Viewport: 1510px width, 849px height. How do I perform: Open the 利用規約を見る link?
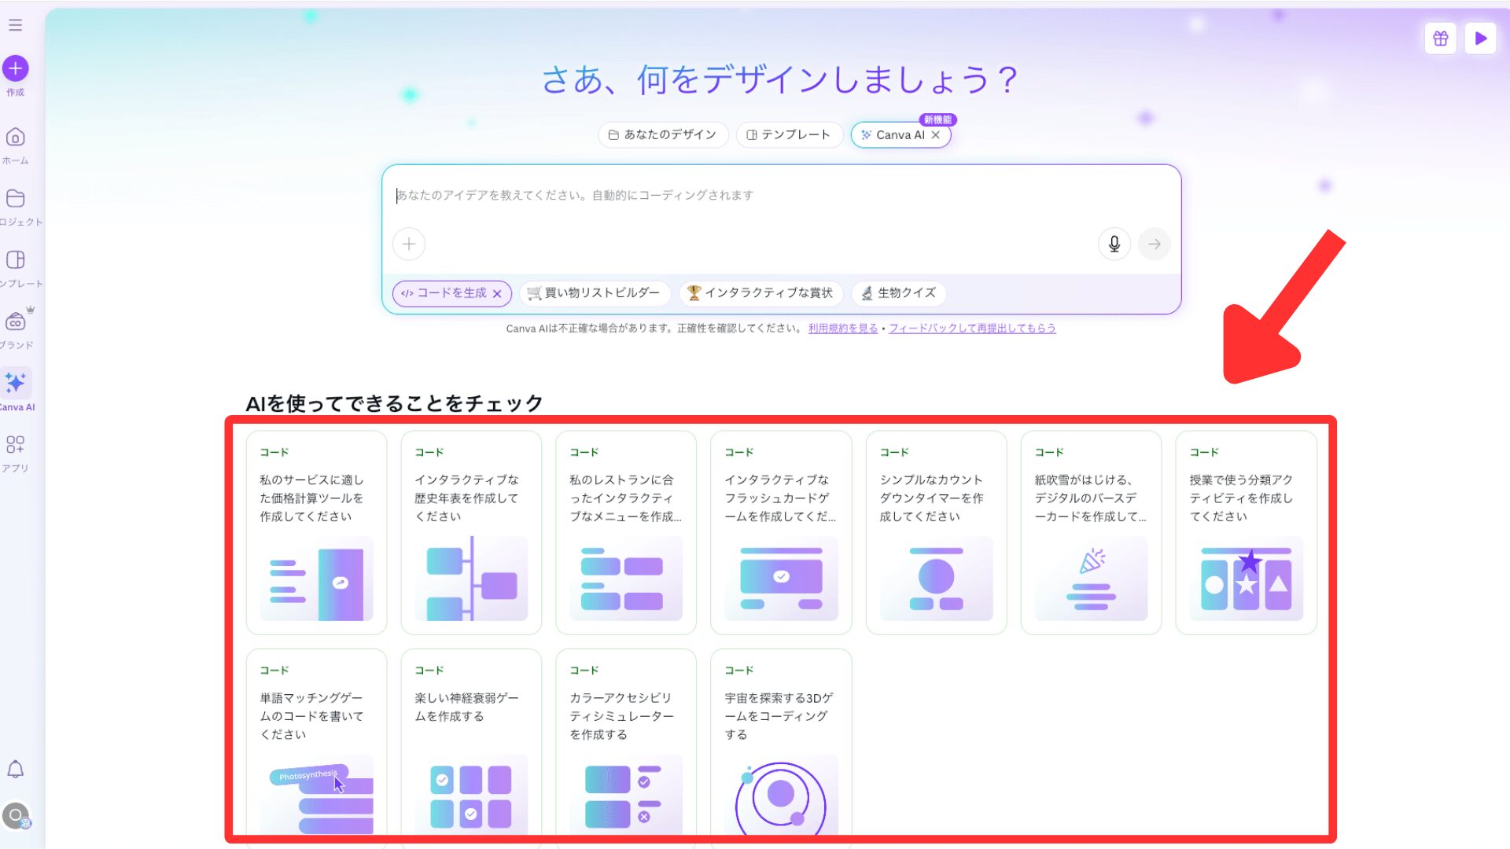pos(843,329)
